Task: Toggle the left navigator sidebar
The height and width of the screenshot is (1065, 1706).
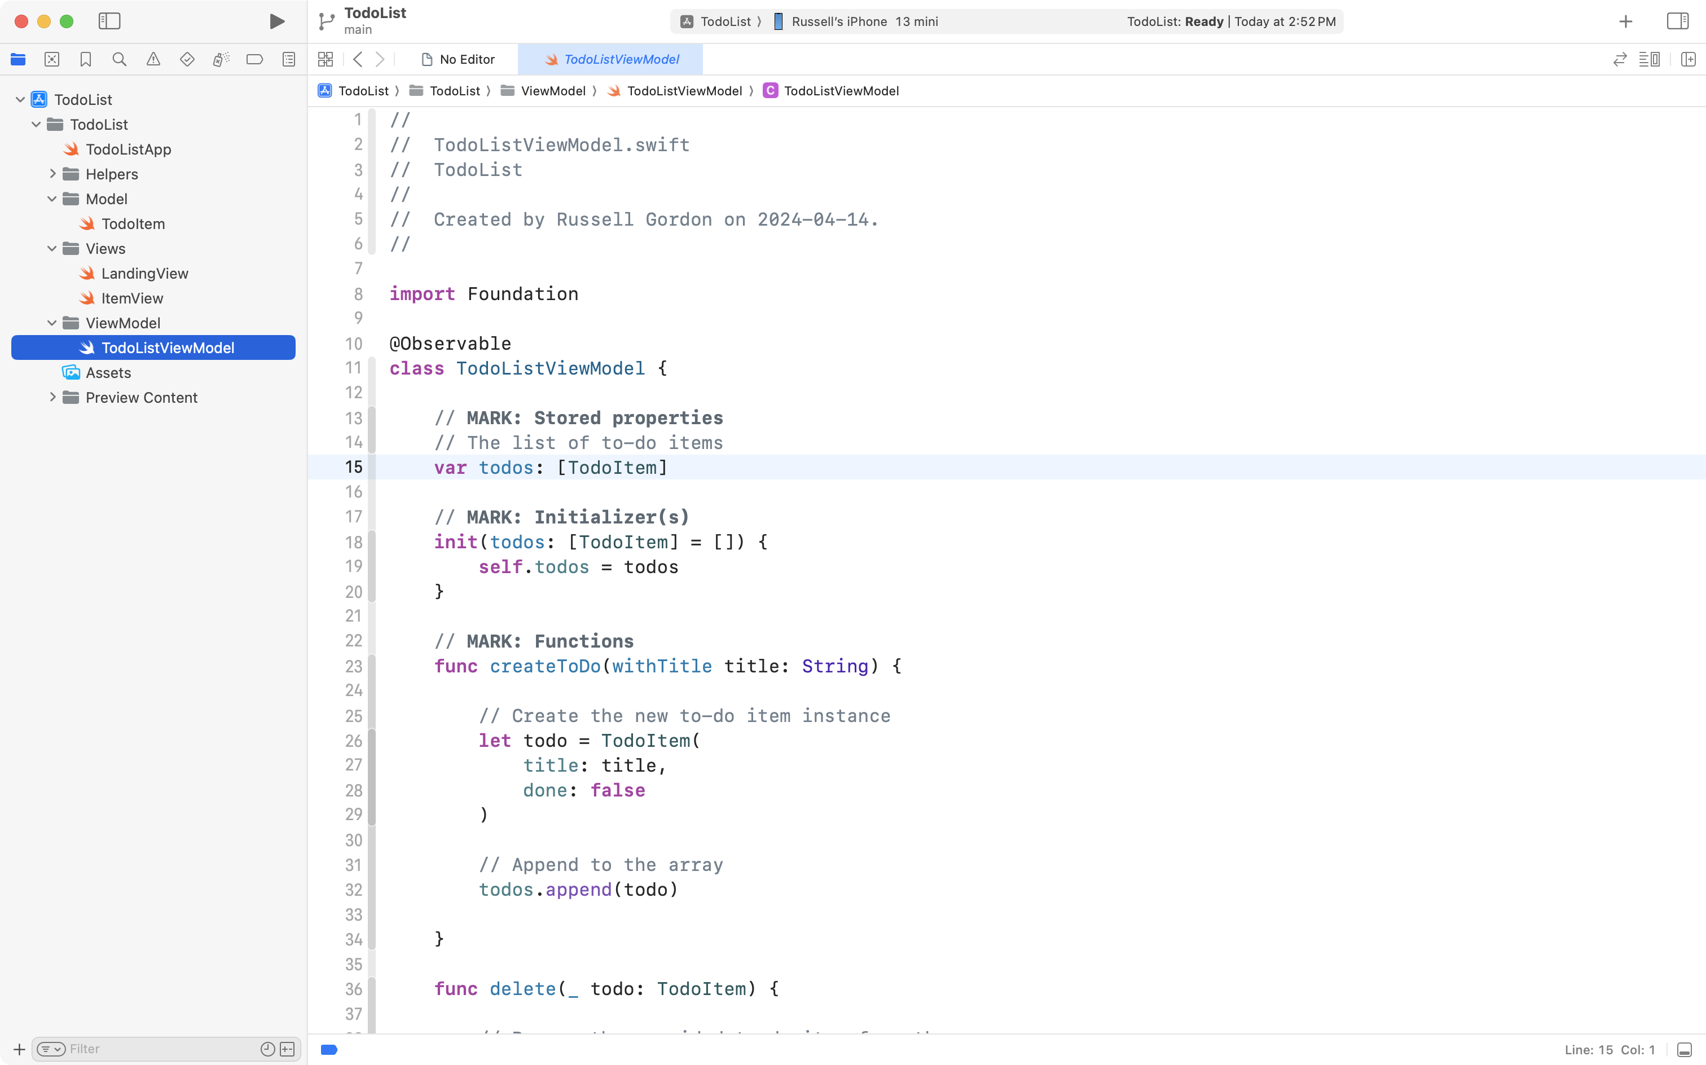Action: pyautogui.click(x=110, y=21)
